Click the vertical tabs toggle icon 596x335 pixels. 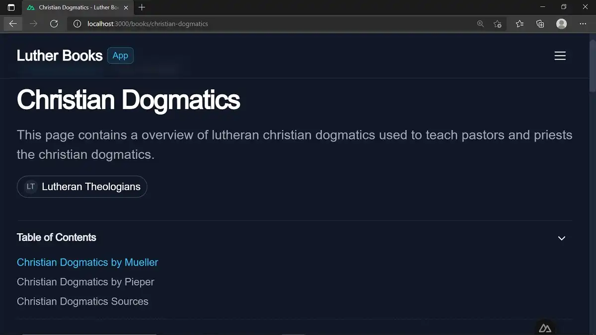click(10, 7)
